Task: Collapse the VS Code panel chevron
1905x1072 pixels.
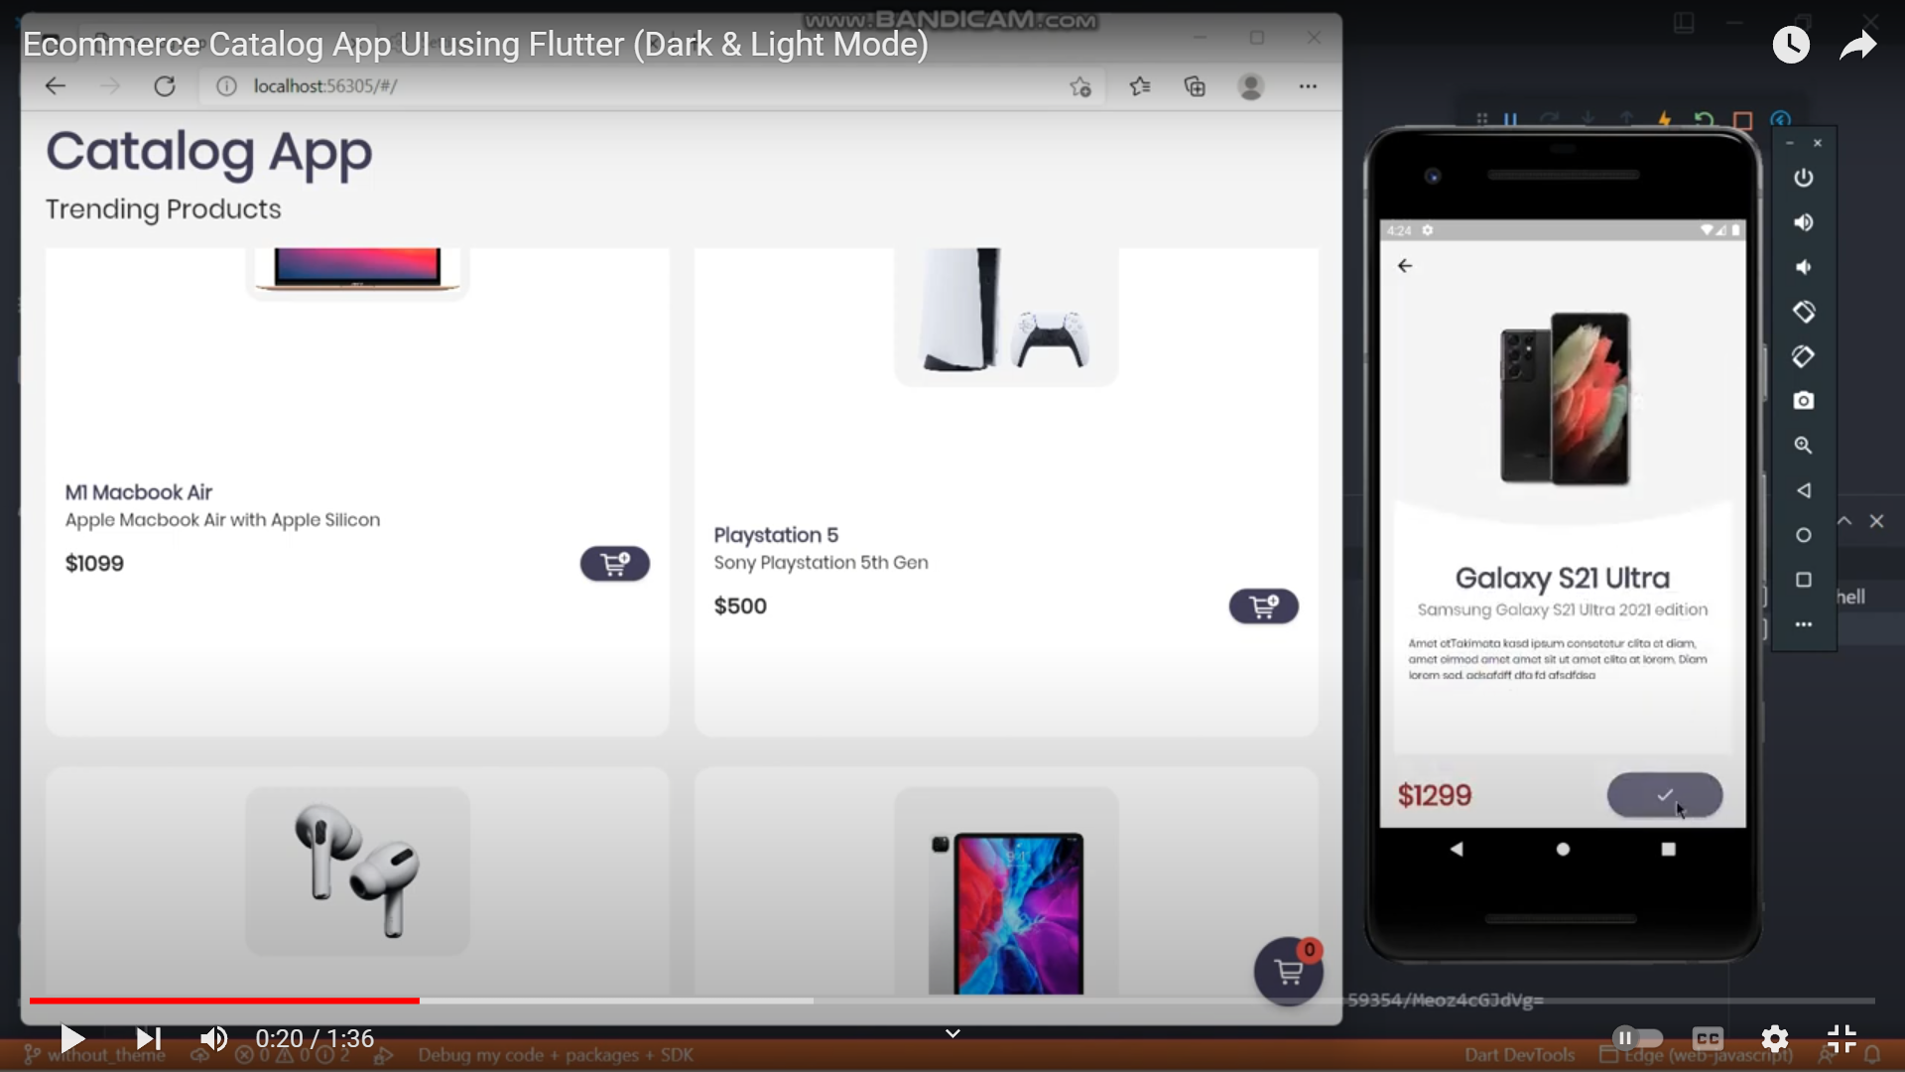Action: 1844,521
